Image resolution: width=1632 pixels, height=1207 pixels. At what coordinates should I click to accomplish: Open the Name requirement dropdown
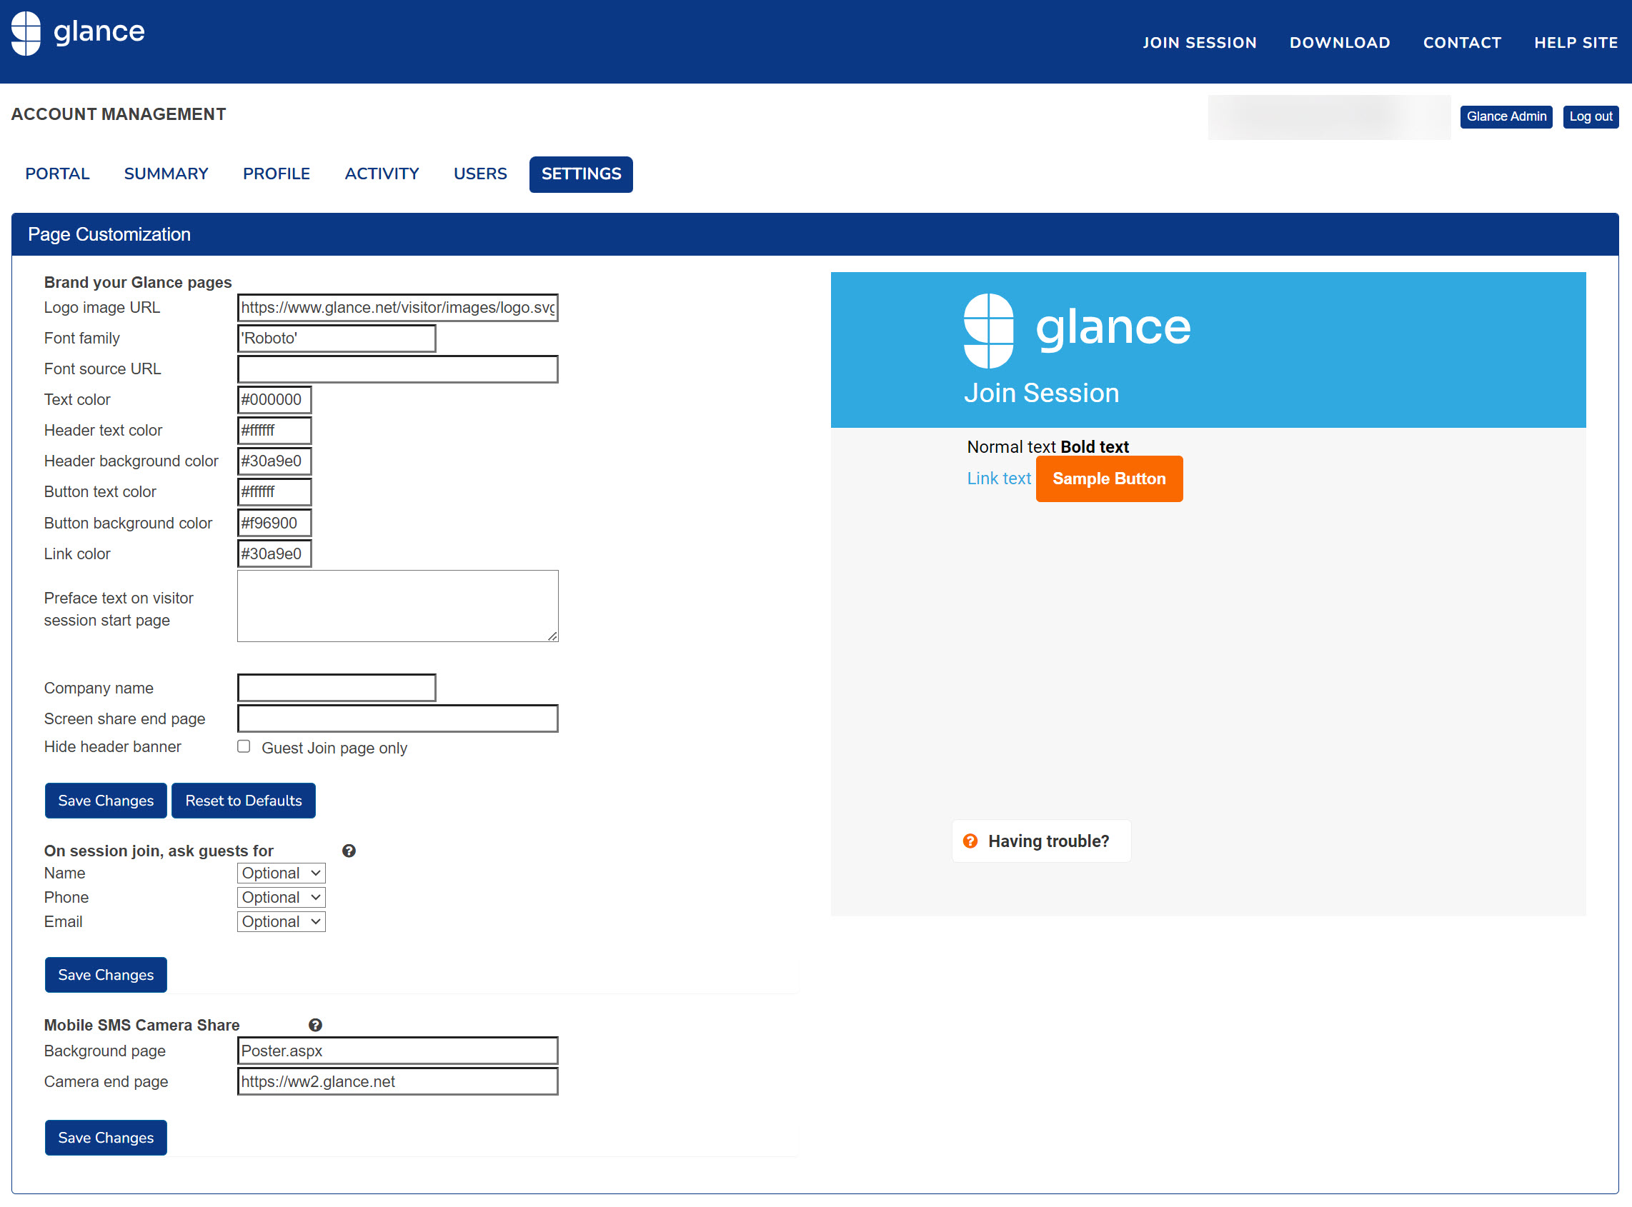click(281, 873)
